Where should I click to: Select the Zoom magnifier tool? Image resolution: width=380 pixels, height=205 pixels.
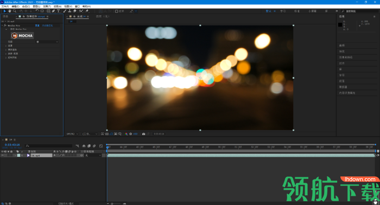tap(15, 11)
